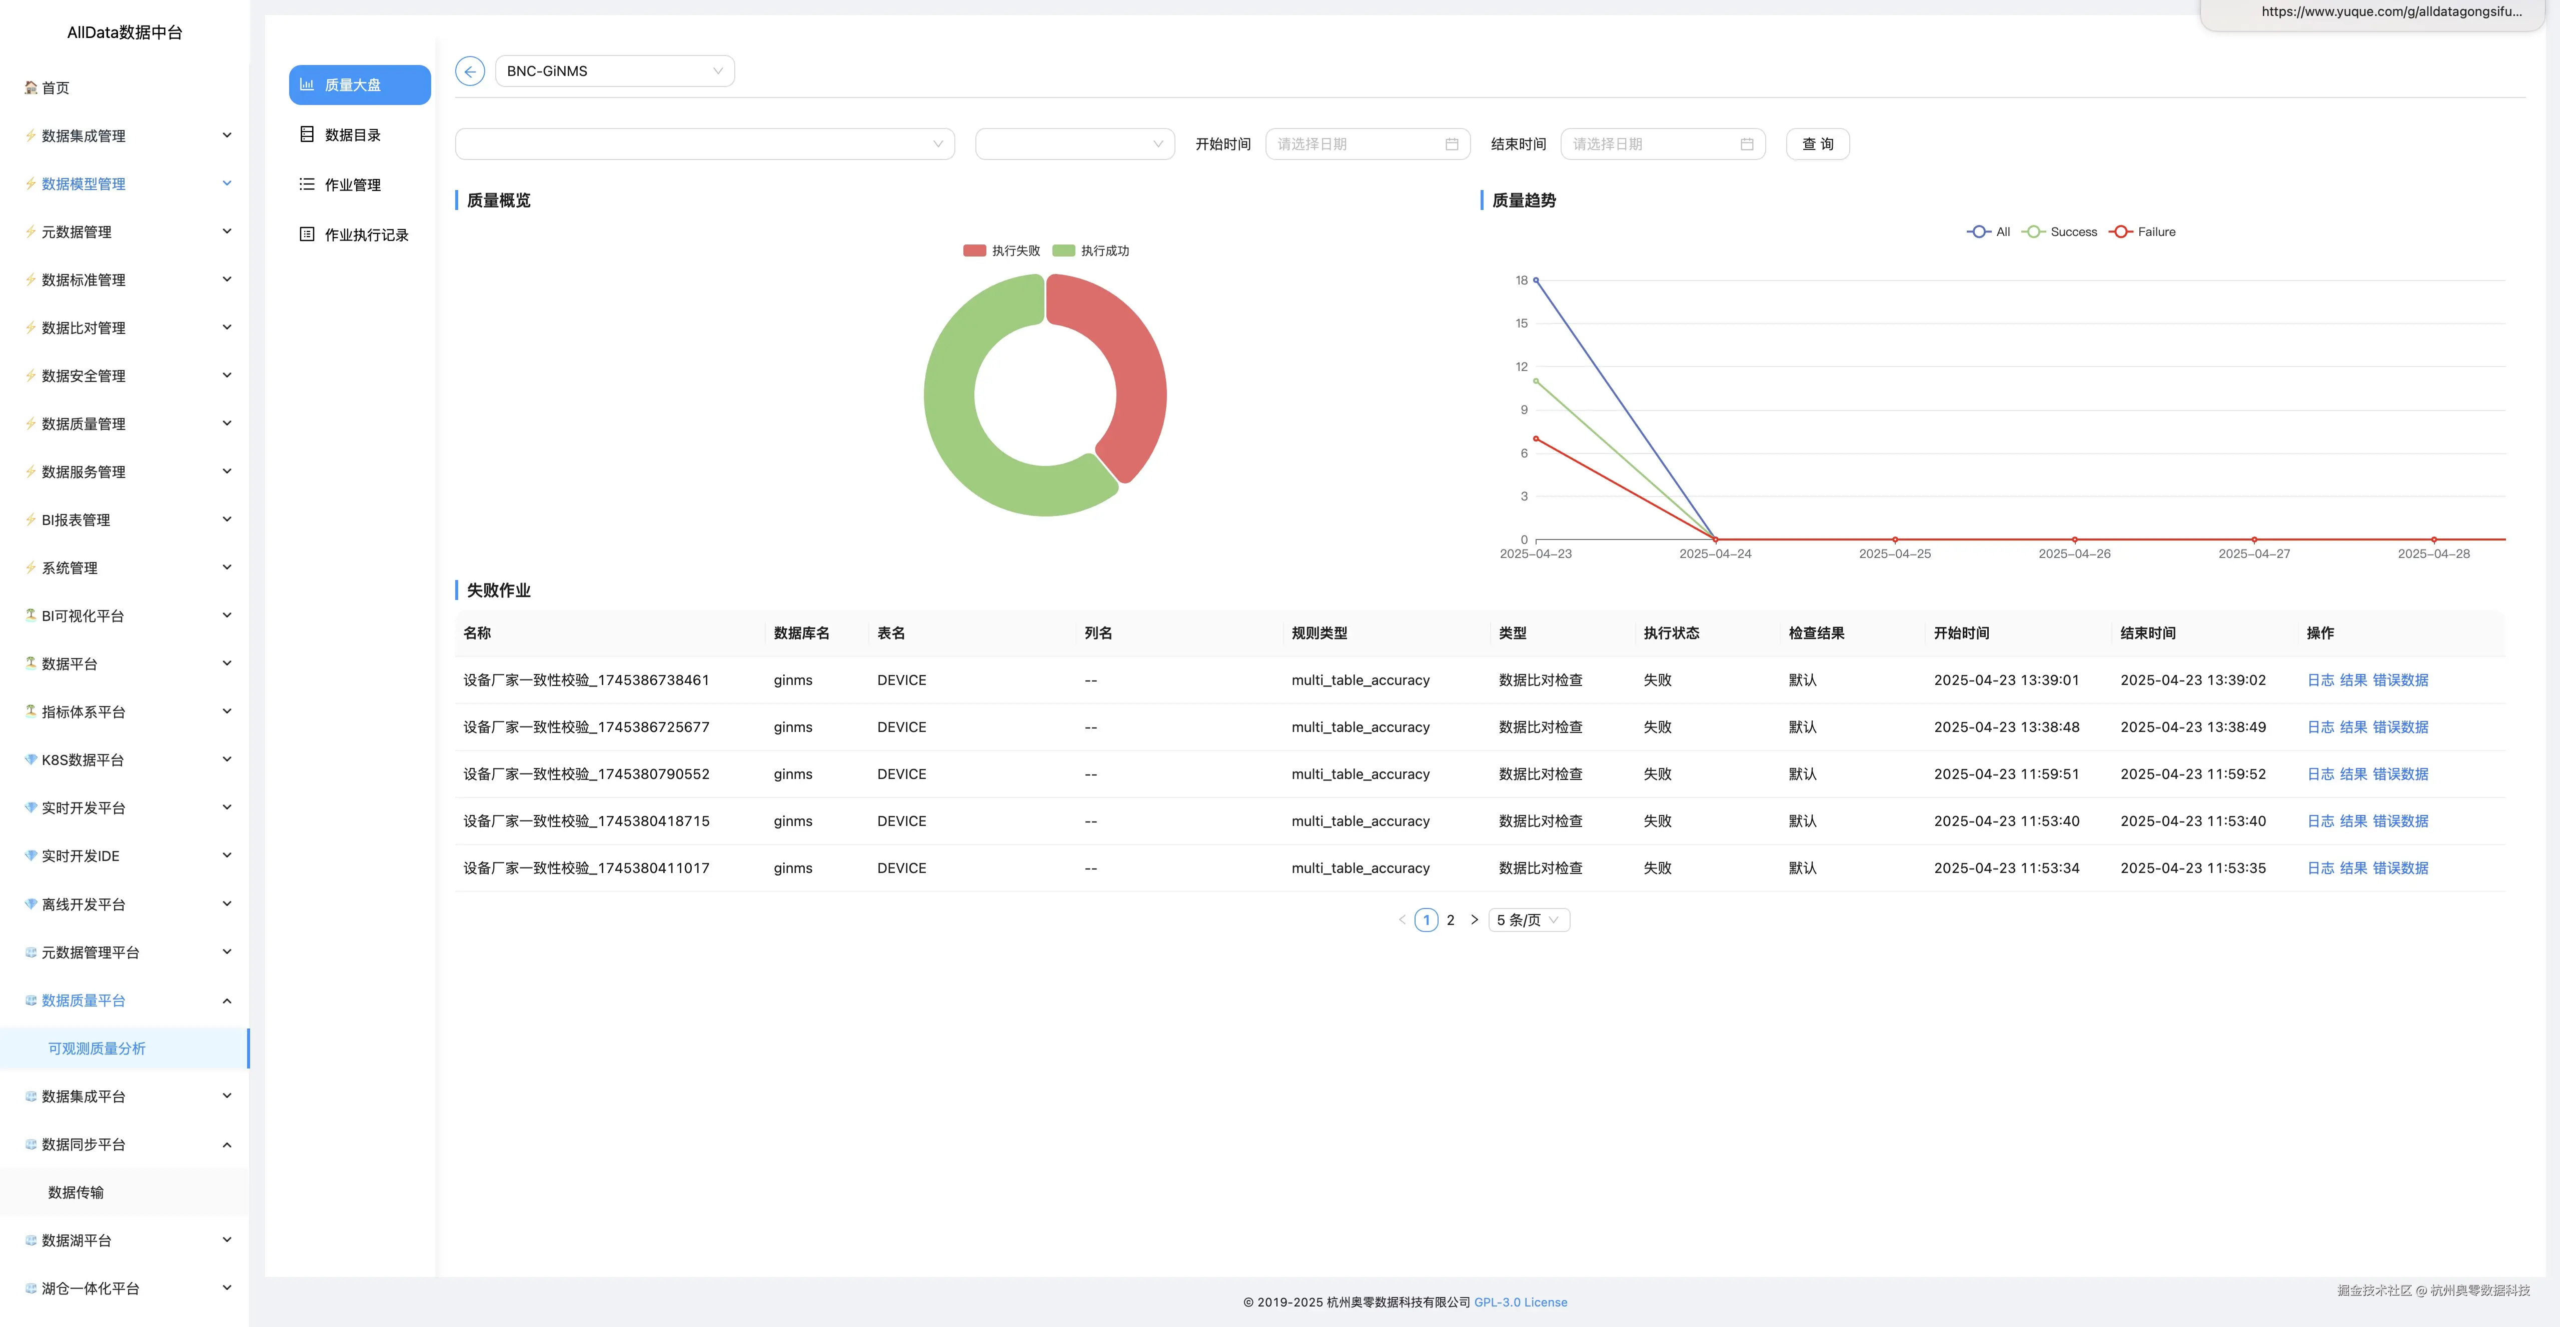Go to page 2 in pagination
This screenshot has width=2560, height=1327.
[1450, 920]
